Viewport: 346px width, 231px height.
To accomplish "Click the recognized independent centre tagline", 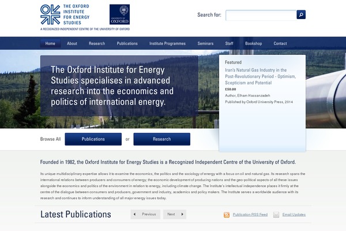I will (85, 29).
